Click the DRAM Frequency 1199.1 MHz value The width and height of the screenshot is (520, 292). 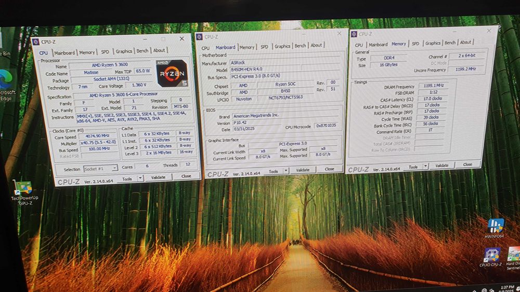pyautogui.click(x=433, y=86)
